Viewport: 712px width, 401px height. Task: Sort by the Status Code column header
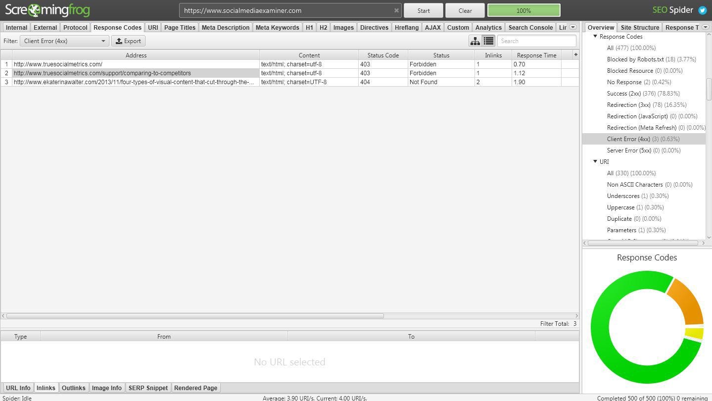(383, 55)
